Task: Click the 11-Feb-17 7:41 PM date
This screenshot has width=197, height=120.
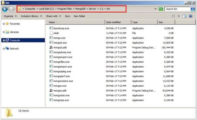Action: click(x=116, y=33)
